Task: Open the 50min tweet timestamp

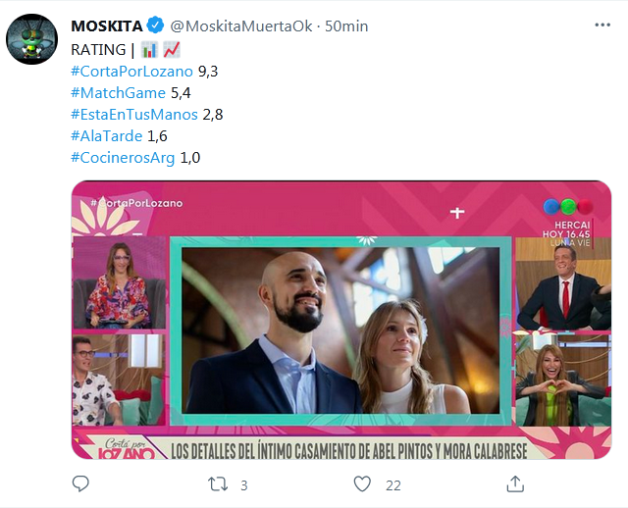Action: coord(346,26)
